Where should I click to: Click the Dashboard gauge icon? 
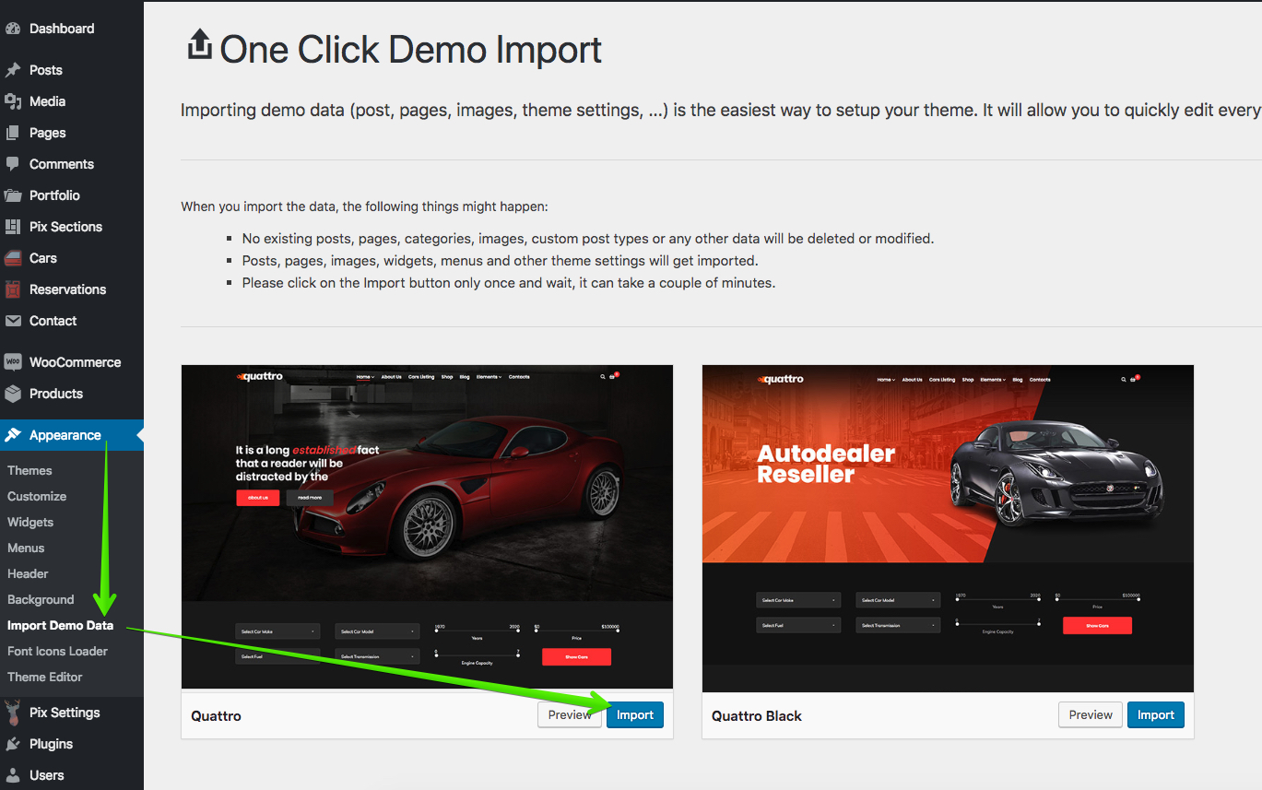(13, 29)
